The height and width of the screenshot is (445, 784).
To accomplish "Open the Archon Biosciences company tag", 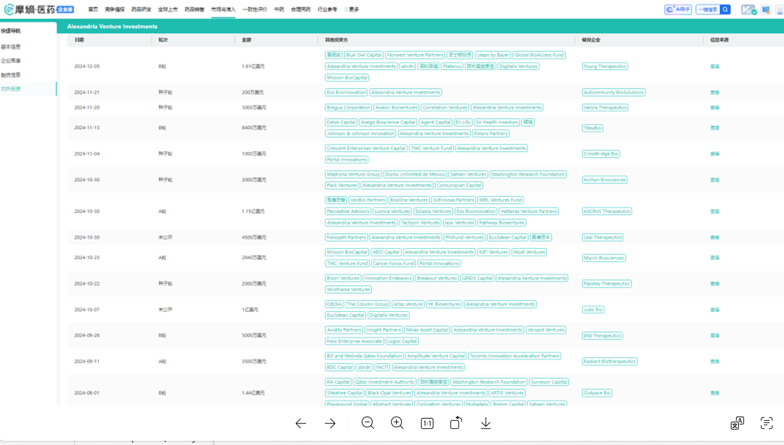I will [605, 180].
